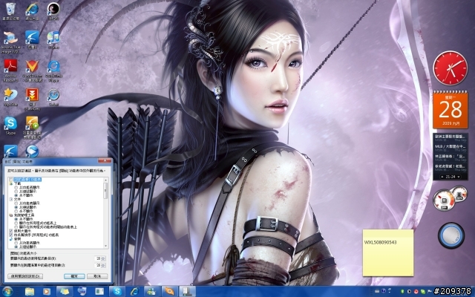Click the recent programs number field

coord(97,258)
